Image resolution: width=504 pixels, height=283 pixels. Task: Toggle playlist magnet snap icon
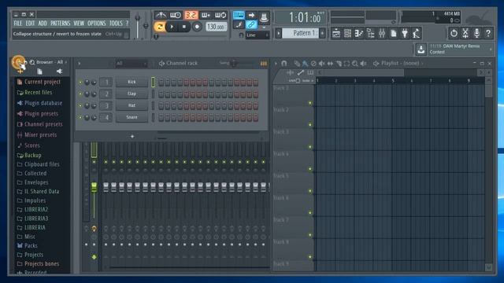click(283, 63)
